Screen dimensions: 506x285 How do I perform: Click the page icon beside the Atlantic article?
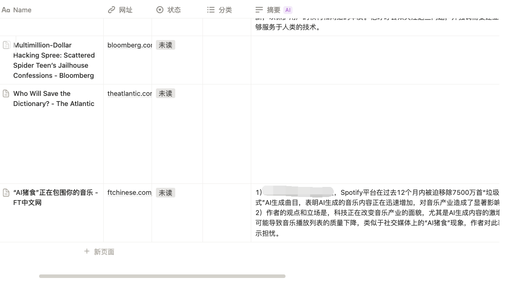5,93
